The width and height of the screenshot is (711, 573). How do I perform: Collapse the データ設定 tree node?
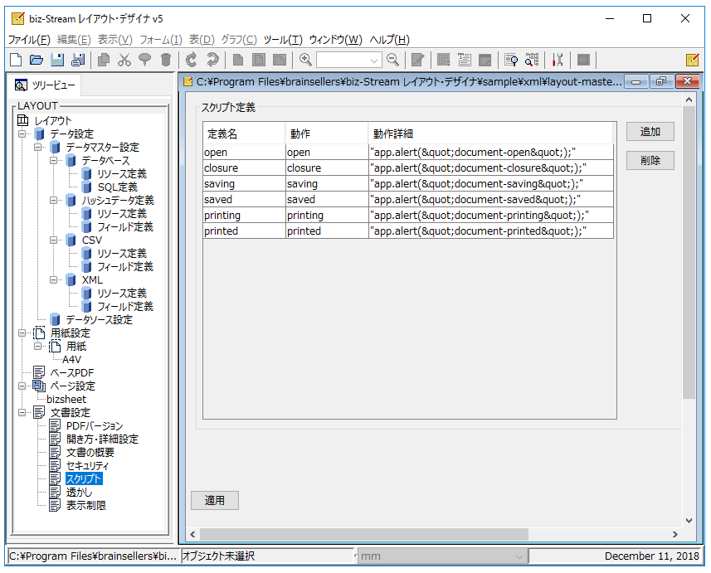pos(22,134)
